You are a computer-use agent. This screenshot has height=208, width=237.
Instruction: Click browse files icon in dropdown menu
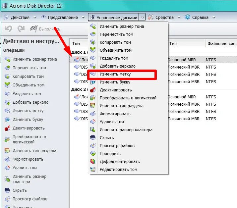tap(93, 145)
